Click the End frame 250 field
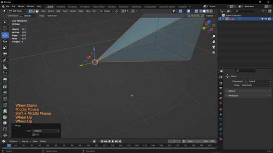 pyautogui.click(x=209, y=141)
